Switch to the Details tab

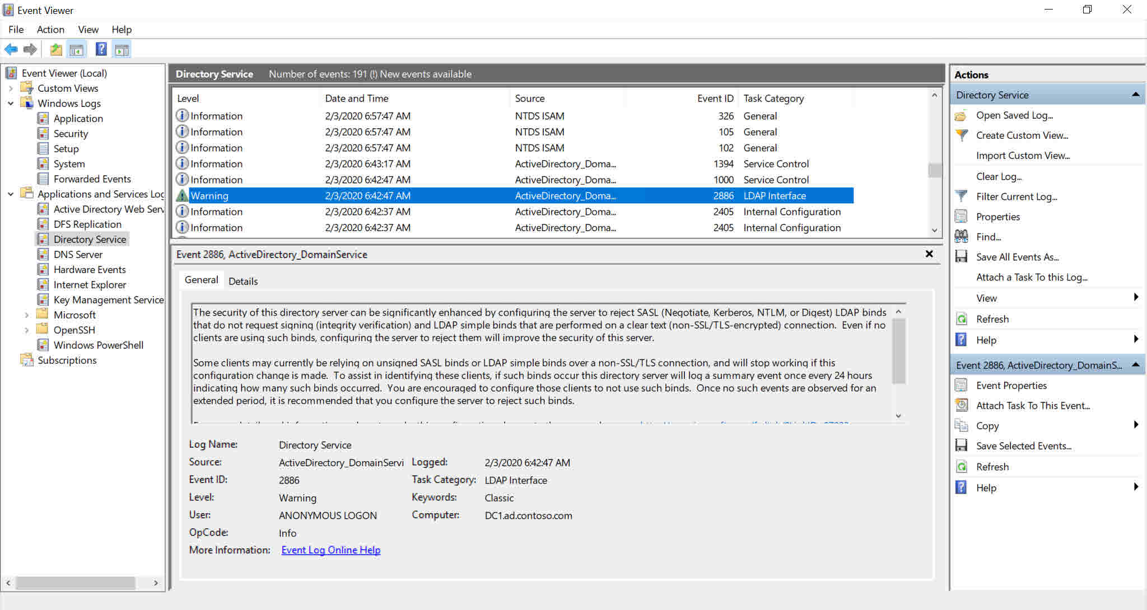click(243, 281)
